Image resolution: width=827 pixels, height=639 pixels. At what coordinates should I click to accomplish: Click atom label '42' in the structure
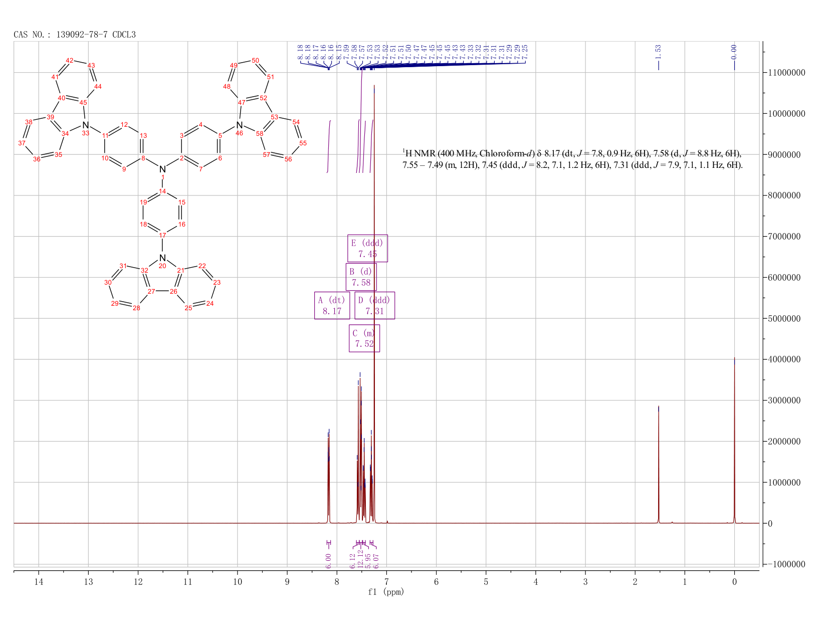click(70, 61)
